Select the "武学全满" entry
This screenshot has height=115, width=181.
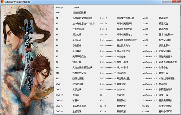point(77,89)
